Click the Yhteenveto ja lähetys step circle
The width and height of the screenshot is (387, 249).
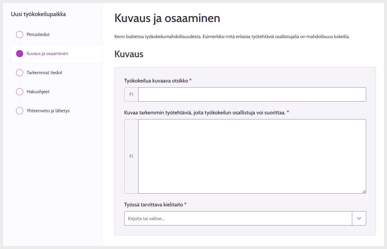coord(20,111)
